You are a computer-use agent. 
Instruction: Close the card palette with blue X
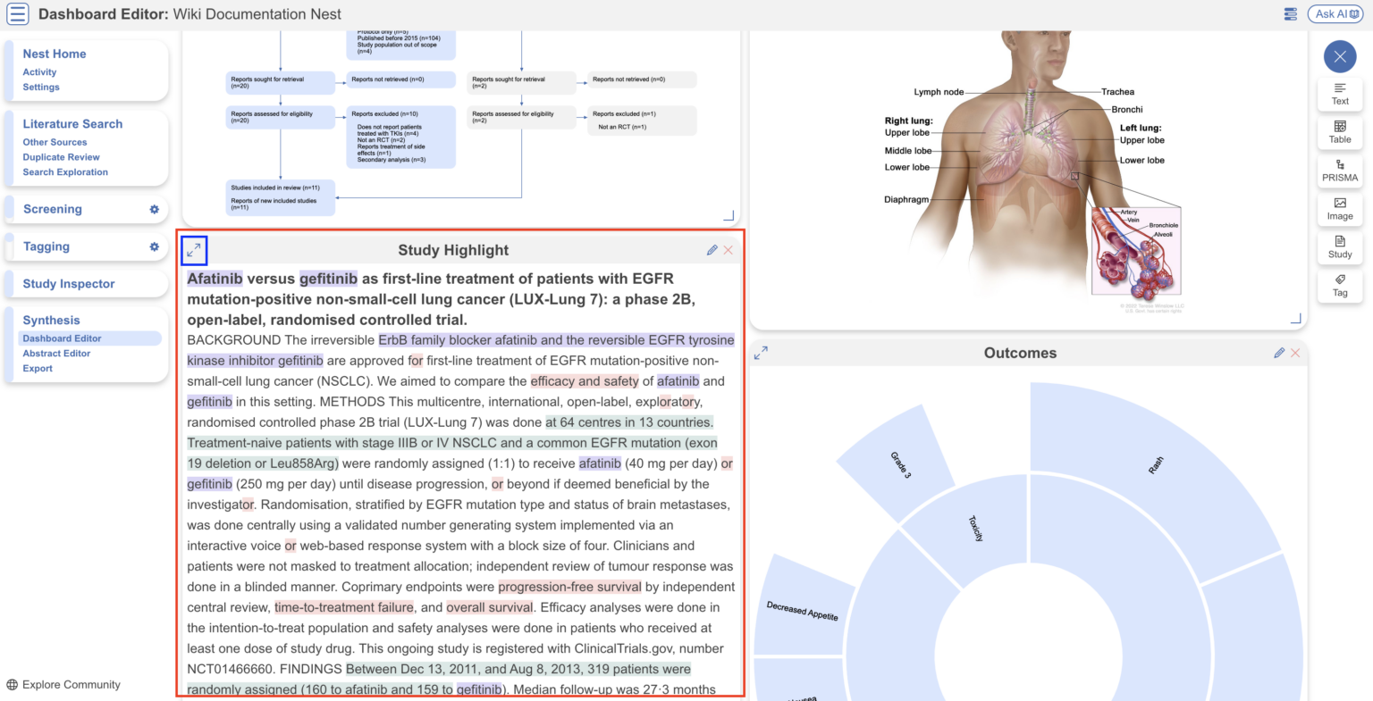pos(1339,57)
